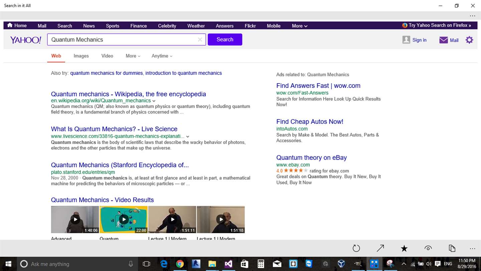Play the 1:40:06 video thumbnail
This screenshot has height=271, width=481.
click(x=75, y=219)
